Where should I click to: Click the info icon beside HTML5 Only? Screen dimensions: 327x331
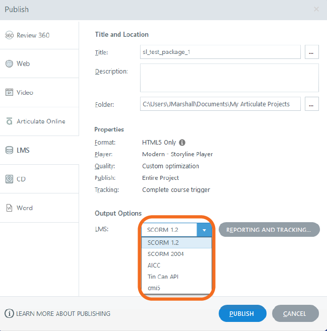coord(182,143)
